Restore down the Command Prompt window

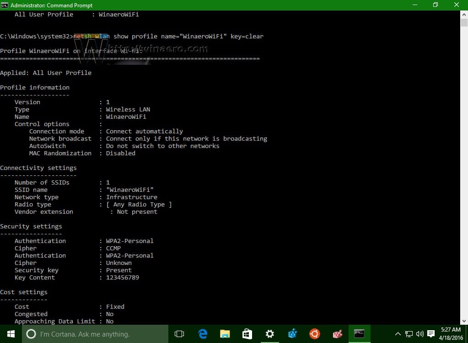(x=436, y=5)
